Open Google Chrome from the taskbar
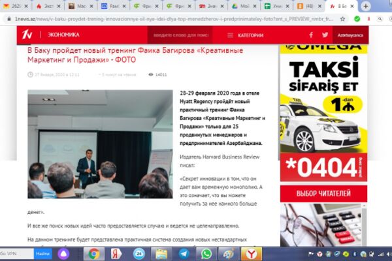 click(x=93, y=254)
